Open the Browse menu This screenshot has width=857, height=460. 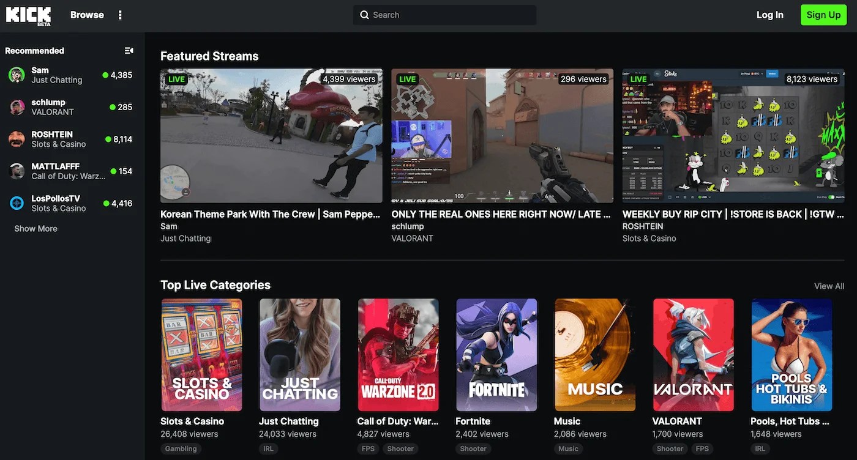coord(86,15)
